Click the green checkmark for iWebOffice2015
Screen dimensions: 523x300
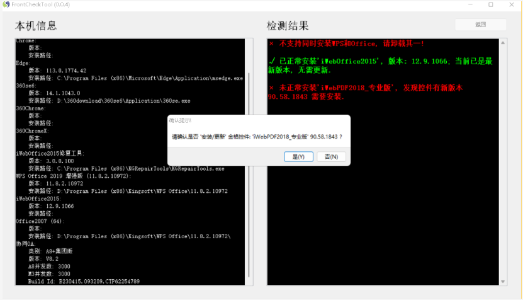pos(272,61)
